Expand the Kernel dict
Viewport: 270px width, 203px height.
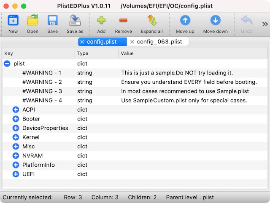[x=16, y=137]
